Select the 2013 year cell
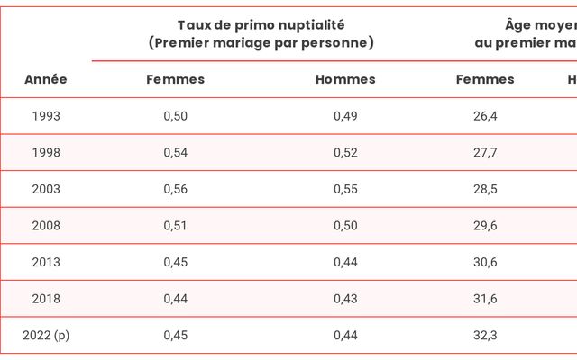Viewport: 577px width, 360px height. (x=46, y=262)
